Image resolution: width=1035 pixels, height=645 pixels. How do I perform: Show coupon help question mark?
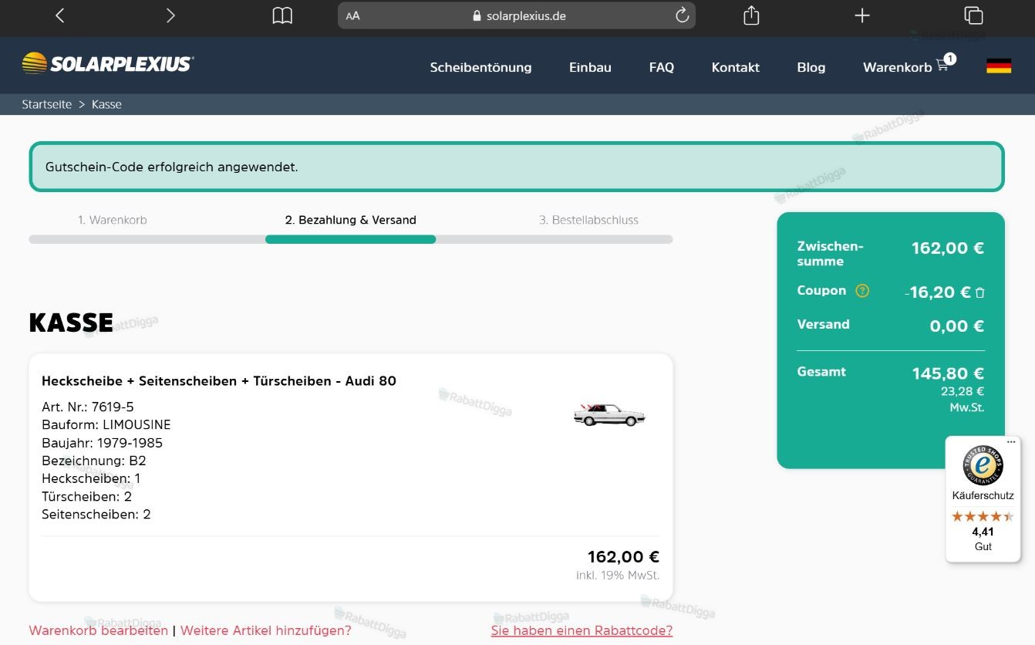pos(863,291)
